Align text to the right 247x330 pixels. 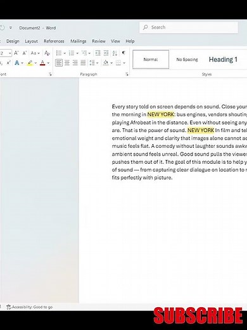(75, 63)
